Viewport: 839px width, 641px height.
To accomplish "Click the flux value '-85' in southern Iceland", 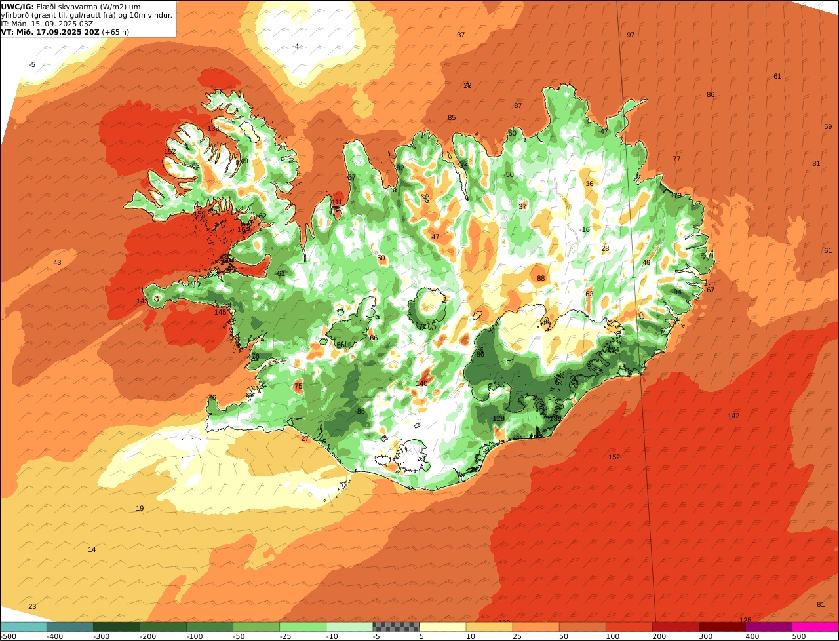I will point(359,412).
